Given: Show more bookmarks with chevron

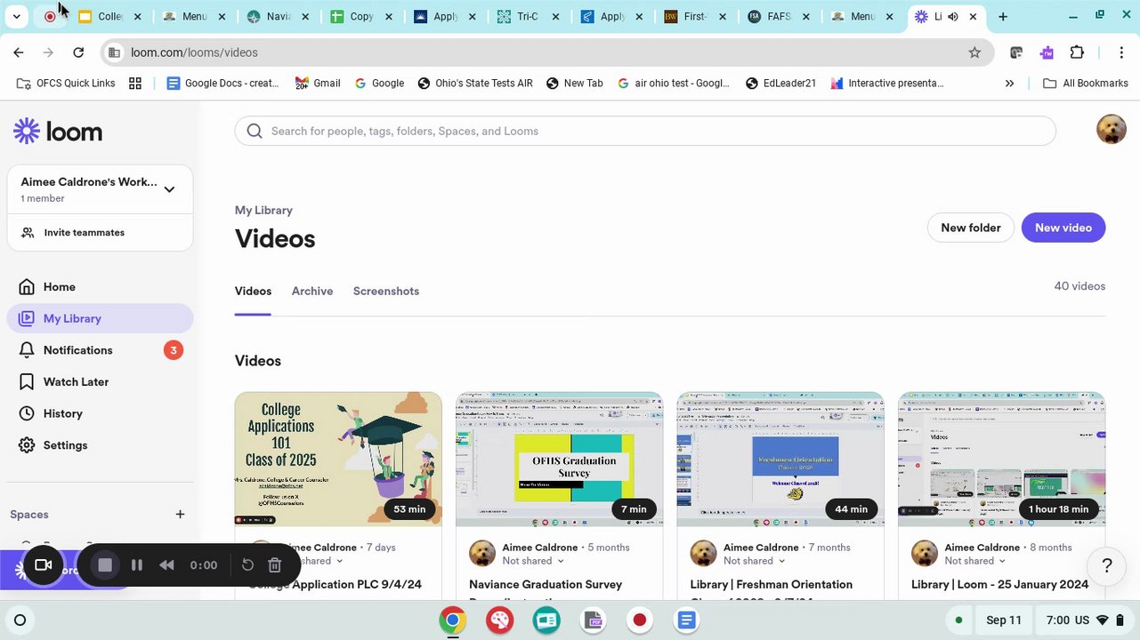Looking at the screenshot, I should point(1009,83).
